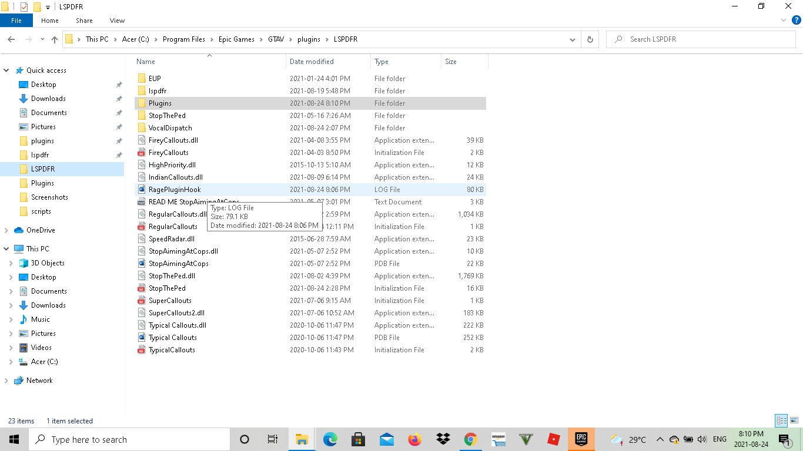Click the Up one level arrow
Screen dimensions: 803x451
click(x=55, y=39)
